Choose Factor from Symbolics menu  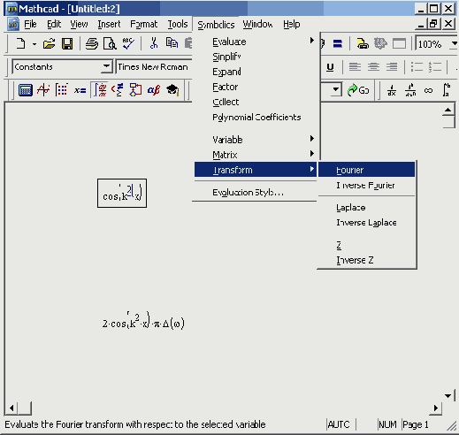click(x=256, y=87)
